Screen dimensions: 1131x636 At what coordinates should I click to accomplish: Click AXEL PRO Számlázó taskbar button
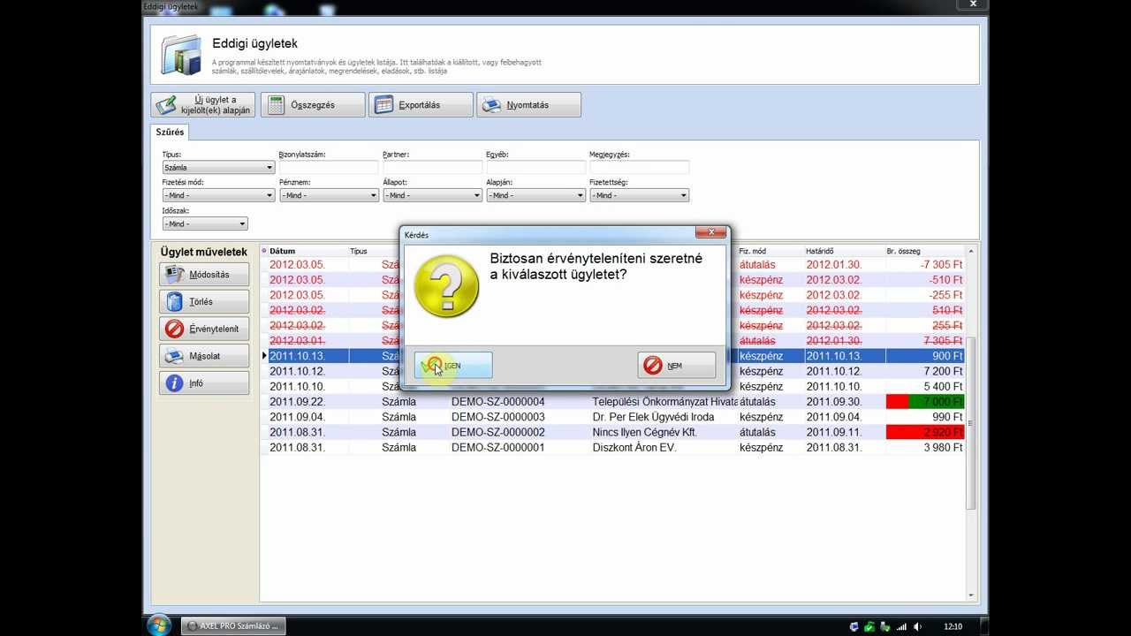233,626
